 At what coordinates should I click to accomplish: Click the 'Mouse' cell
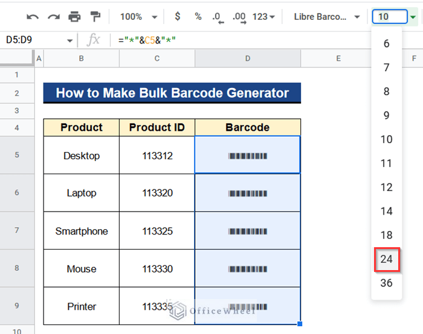coord(81,268)
